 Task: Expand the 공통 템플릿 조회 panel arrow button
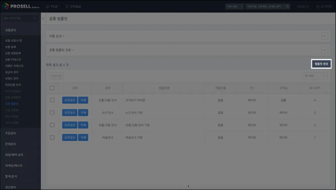[325, 50]
